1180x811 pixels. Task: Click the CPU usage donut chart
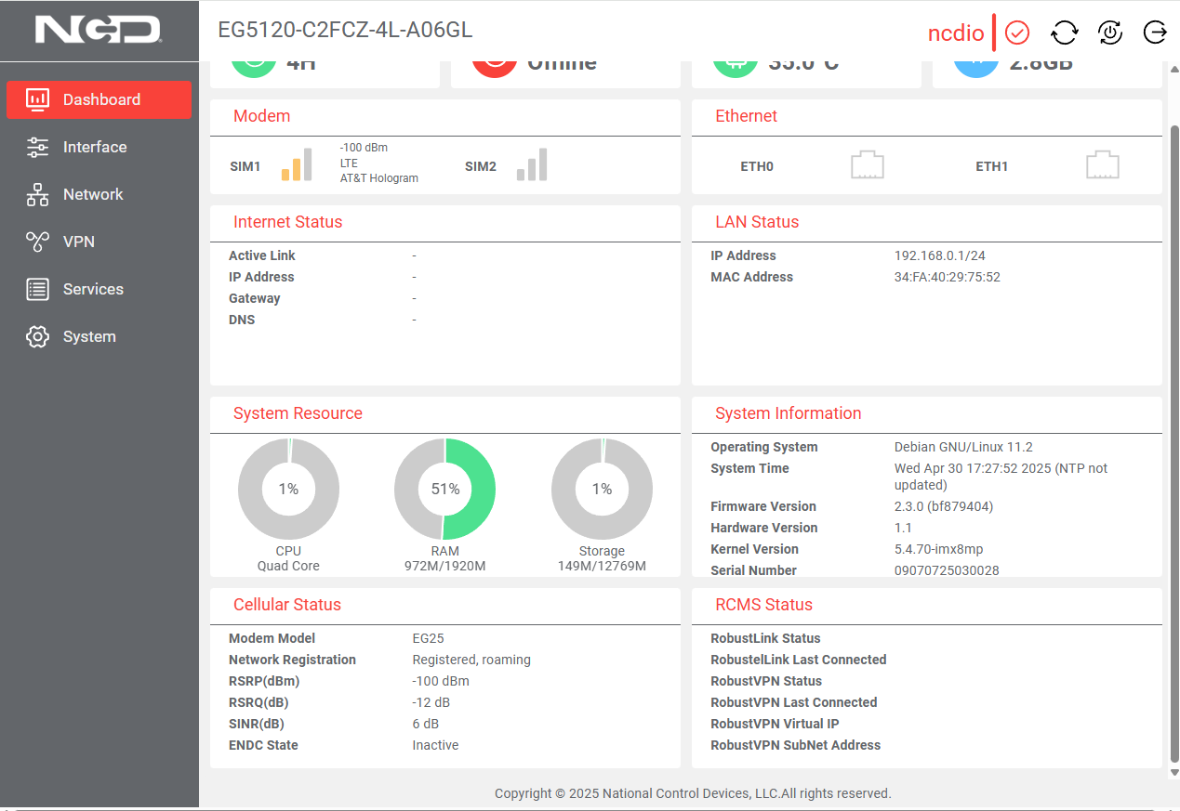(x=288, y=489)
